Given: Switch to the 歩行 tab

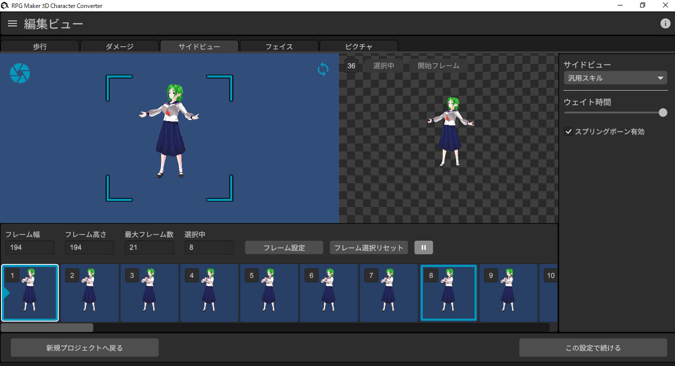Looking at the screenshot, I should tap(40, 46).
